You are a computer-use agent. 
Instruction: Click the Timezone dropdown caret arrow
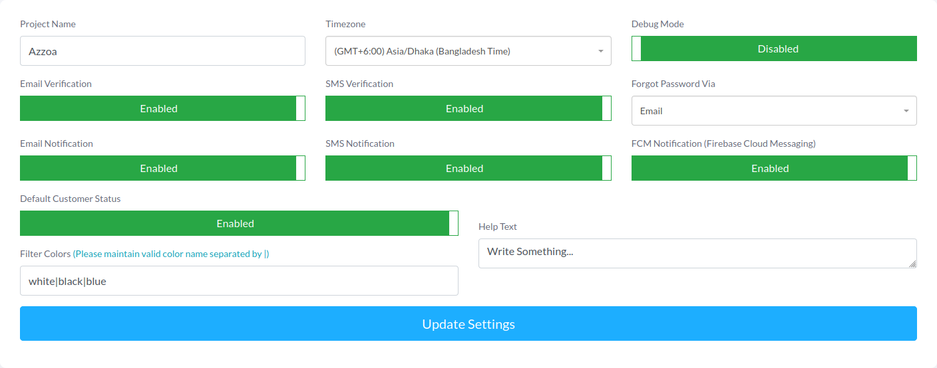(600, 51)
